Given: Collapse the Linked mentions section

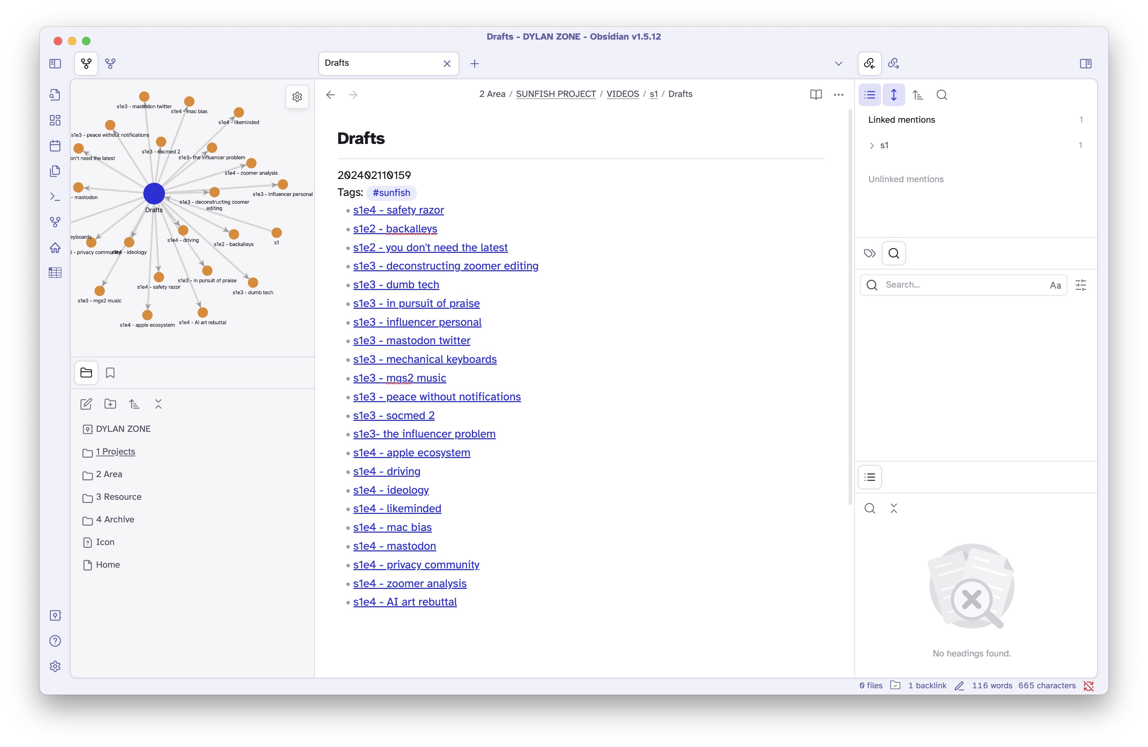Looking at the screenshot, I should tap(901, 120).
